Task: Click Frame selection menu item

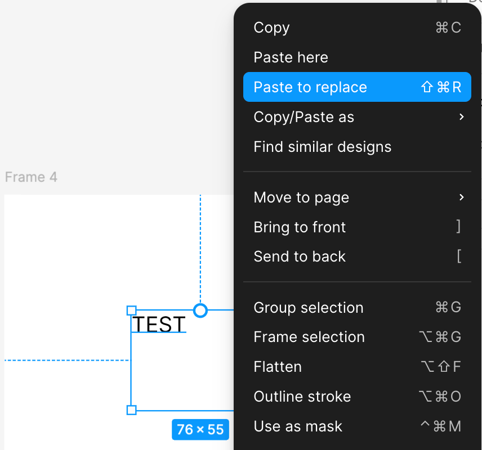Action: (x=357, y=337)
